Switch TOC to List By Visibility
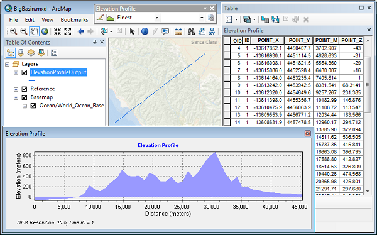Image resolution: width=377 pixels, height=235 pixels. click(31, 53)
